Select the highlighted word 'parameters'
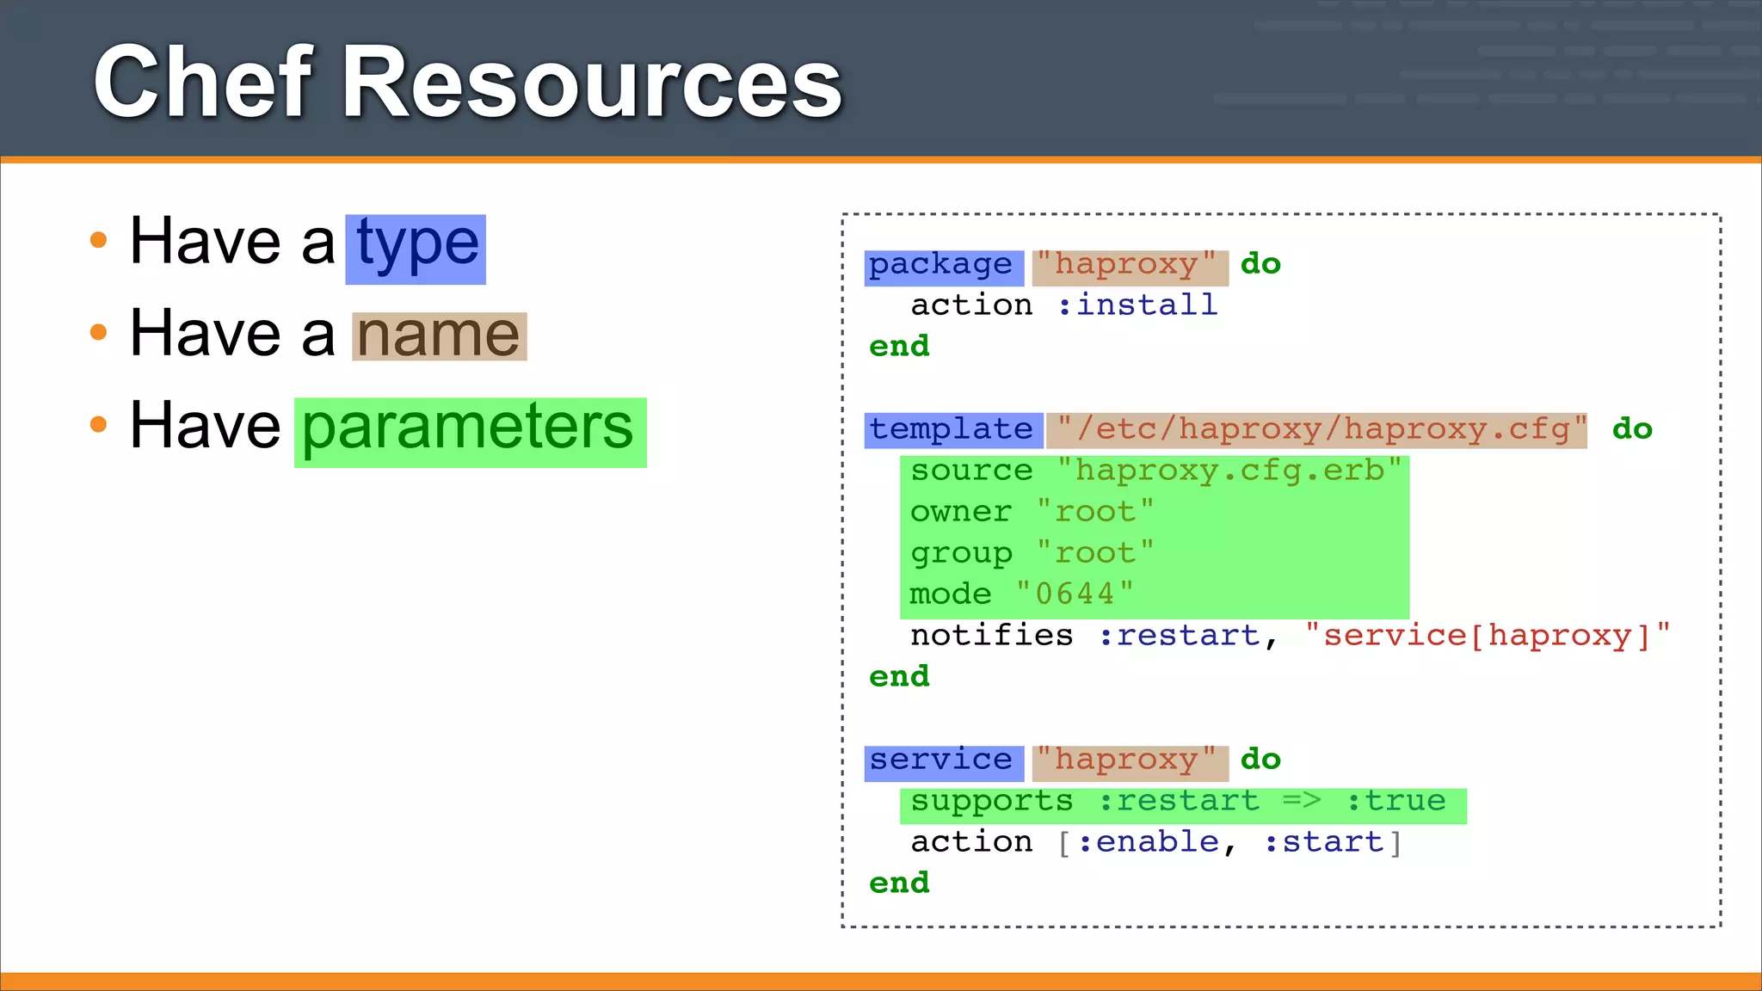Viewport: 1762px width, 991px height. (x=470, y=432)
